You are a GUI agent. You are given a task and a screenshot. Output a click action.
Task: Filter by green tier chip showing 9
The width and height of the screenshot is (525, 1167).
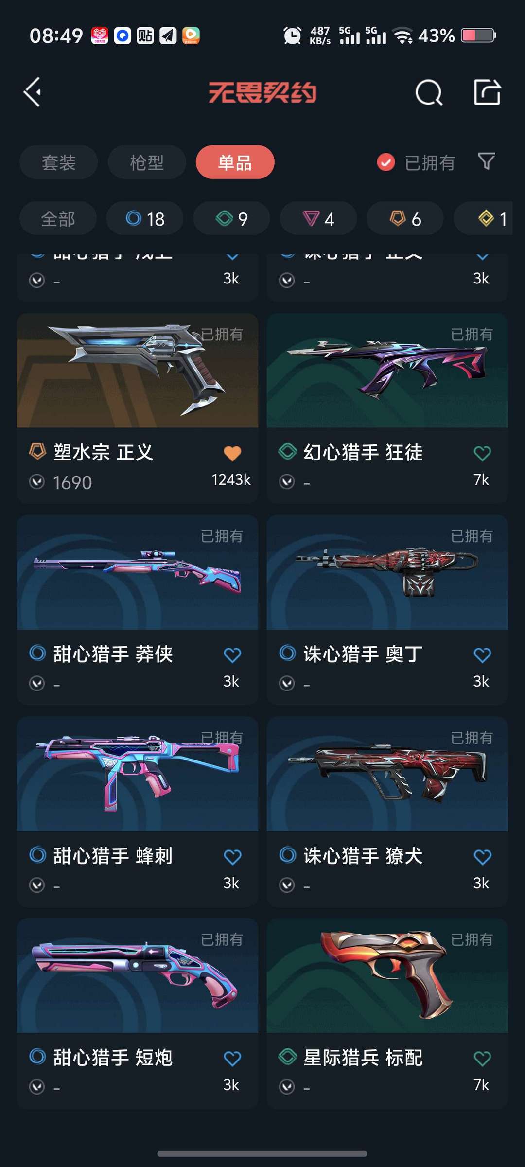click(x=231, y=219)
